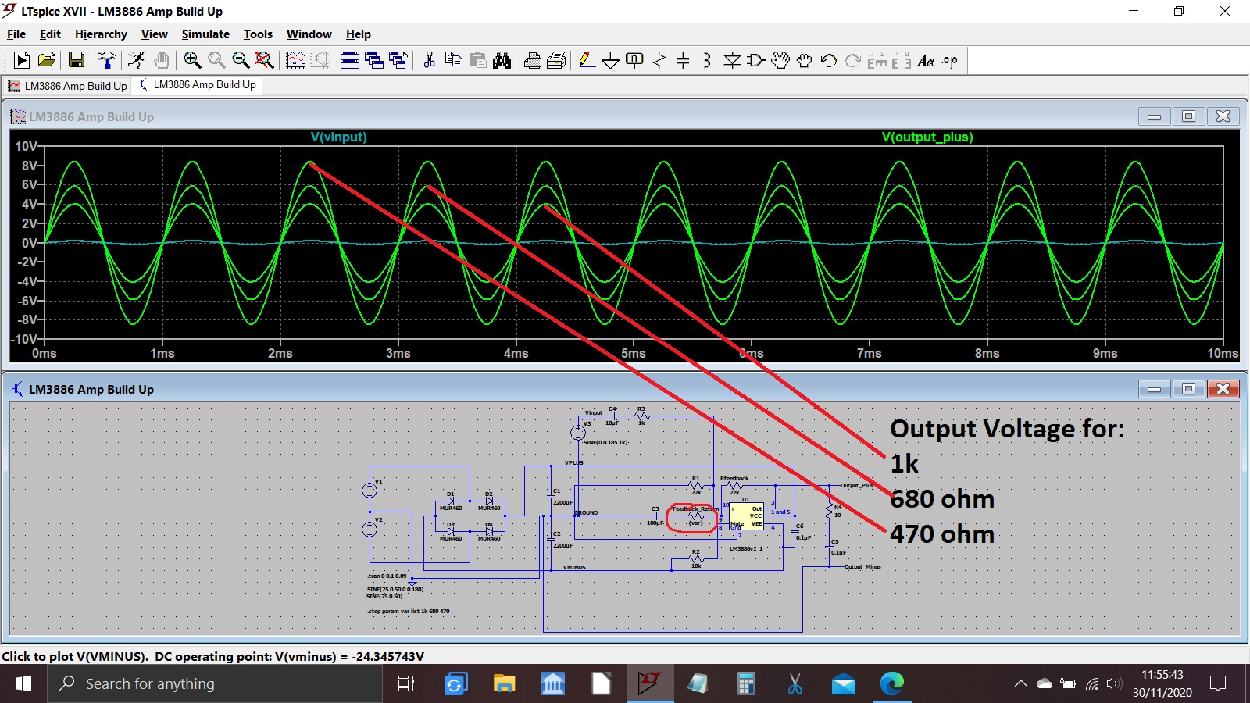
Task: Open the Window menu
Action: point(309,34)
